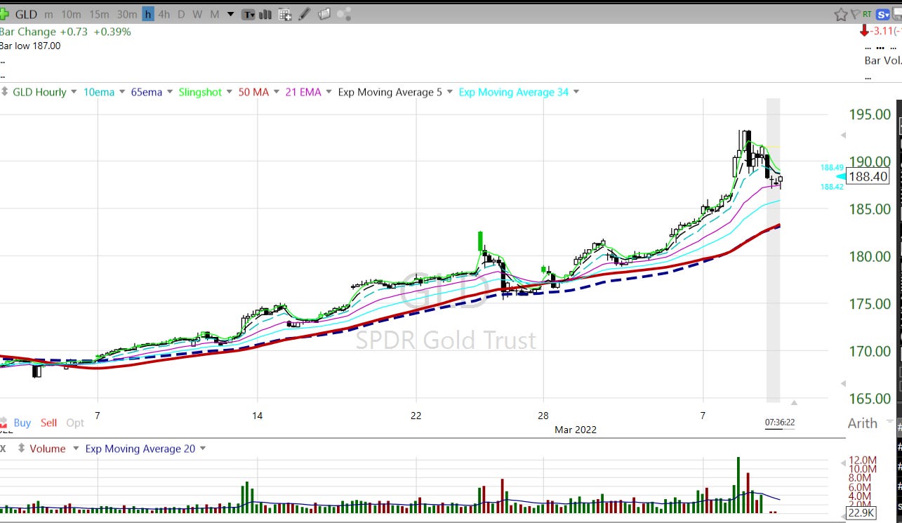Click the scale arrow near 165.00
The image size is (902, 523).
[842, 383]
